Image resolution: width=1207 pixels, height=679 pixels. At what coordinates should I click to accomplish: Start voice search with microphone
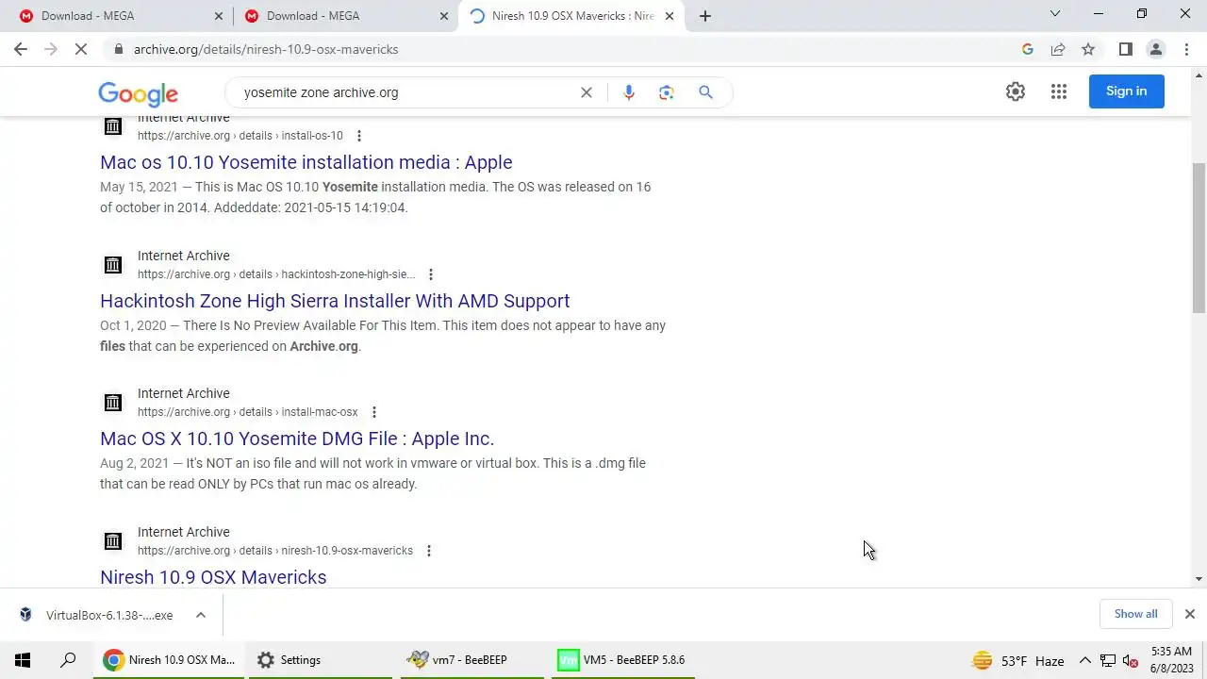629,92
